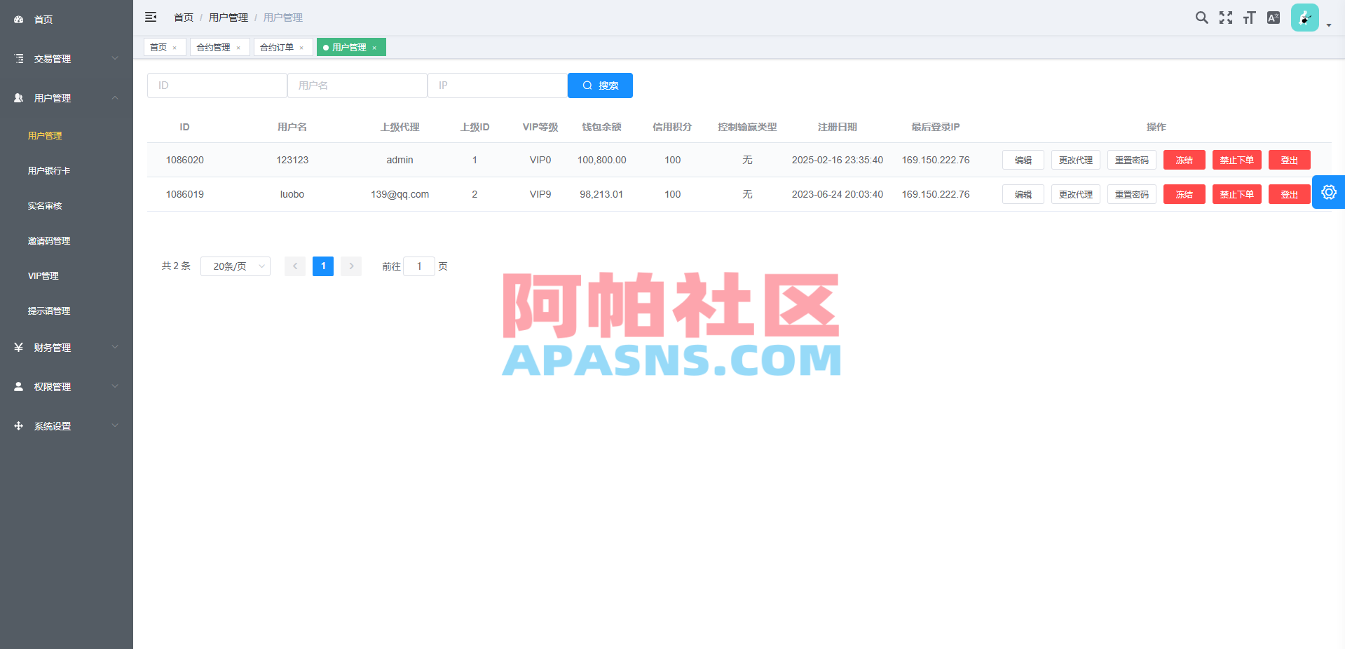The image size is (1345, 649).
Task: Click the blue 搜索 search button
Action: tap(600, 85)
